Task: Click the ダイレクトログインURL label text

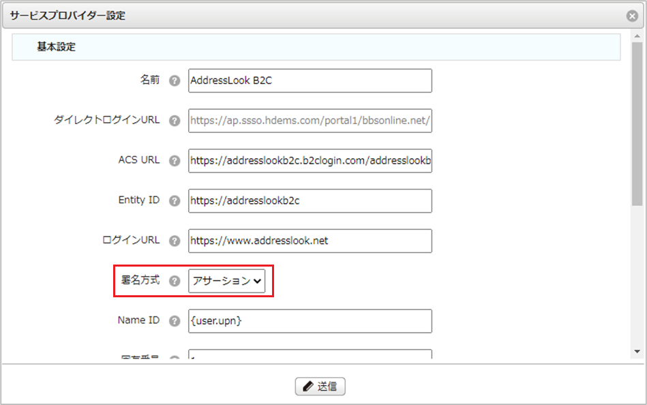Action: [x=106, y=120]
